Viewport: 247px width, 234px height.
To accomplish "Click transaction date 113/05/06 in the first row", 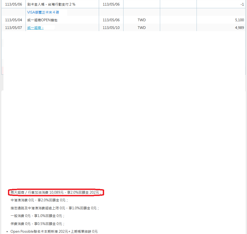I will (x=14, y=4).
